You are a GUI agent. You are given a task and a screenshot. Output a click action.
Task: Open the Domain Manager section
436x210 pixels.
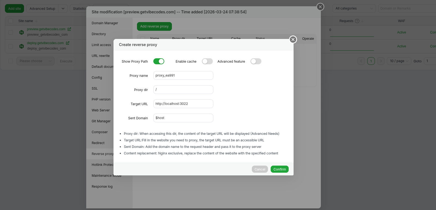[105, 23]
